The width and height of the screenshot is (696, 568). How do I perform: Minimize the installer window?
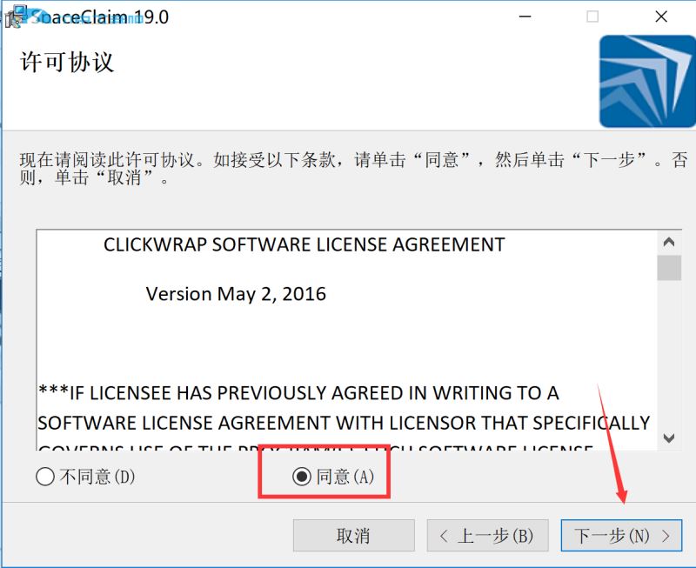525,17
